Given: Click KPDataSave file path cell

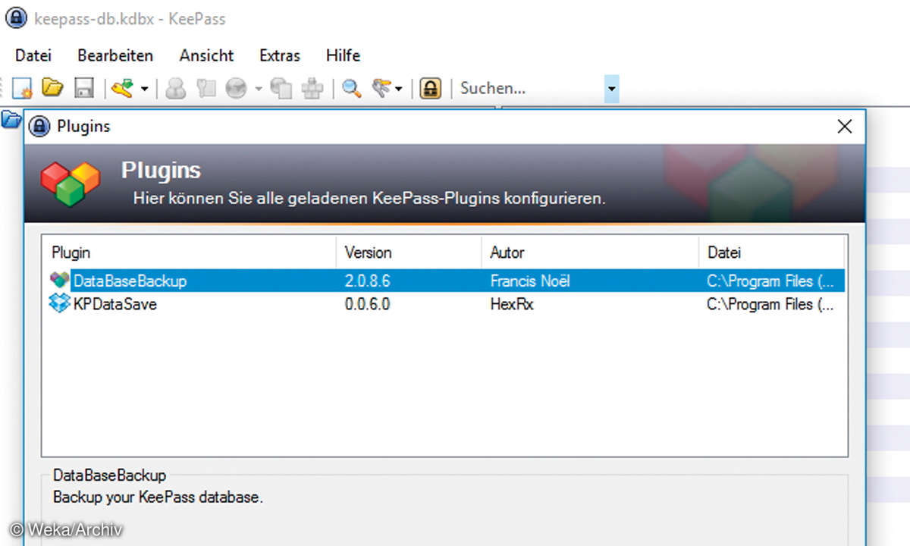Looking at the screenshot, I should coord(770,304).
